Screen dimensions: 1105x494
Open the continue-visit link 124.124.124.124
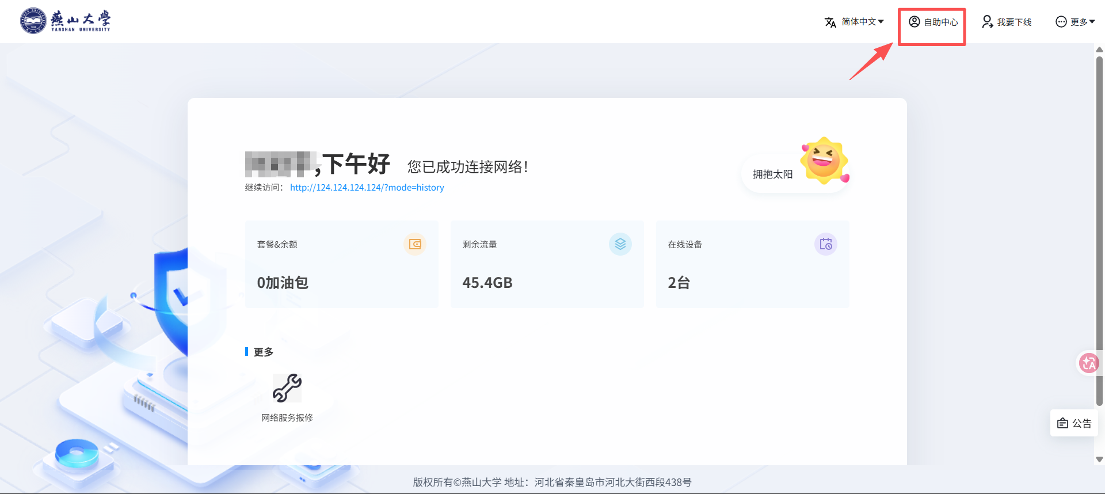[x=367, y=188]
